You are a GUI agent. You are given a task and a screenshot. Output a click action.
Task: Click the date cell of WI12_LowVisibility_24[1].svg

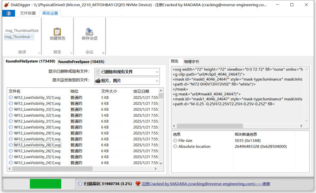146,163
